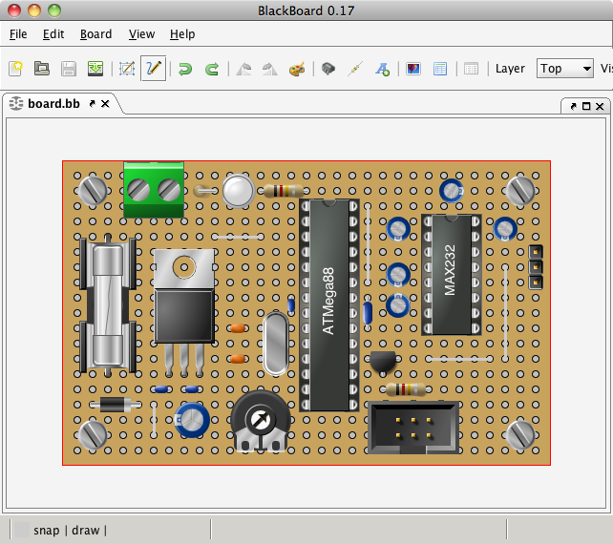Click the draw status bar text
Screen dimensions: 613x544
click(86, 531)
